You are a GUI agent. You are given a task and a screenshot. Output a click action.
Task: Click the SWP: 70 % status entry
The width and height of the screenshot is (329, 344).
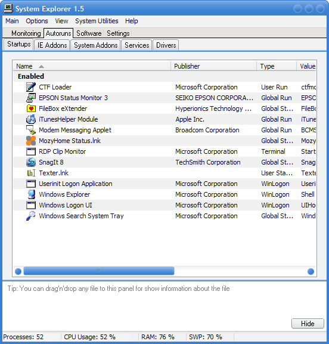pyautogui.click(x=205, y=337)
